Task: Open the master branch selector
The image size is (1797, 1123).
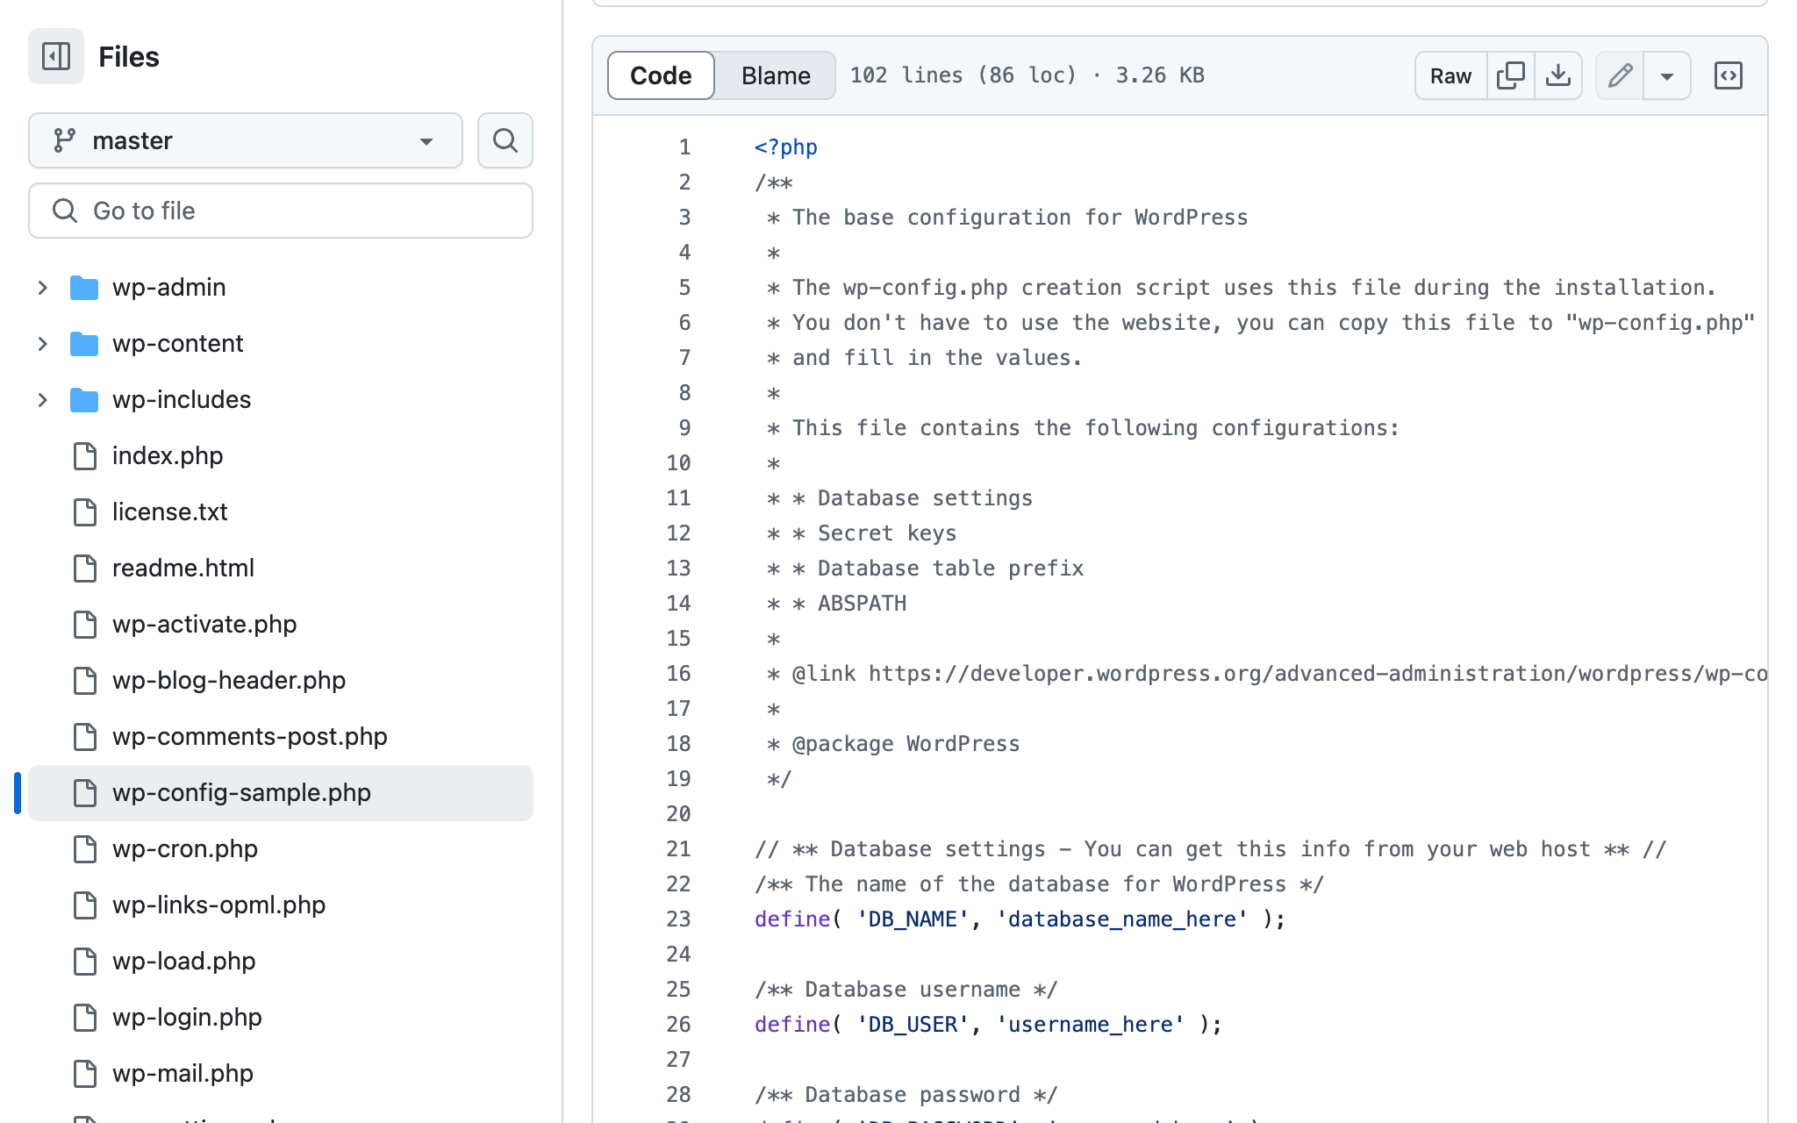Action: [246, 140]
